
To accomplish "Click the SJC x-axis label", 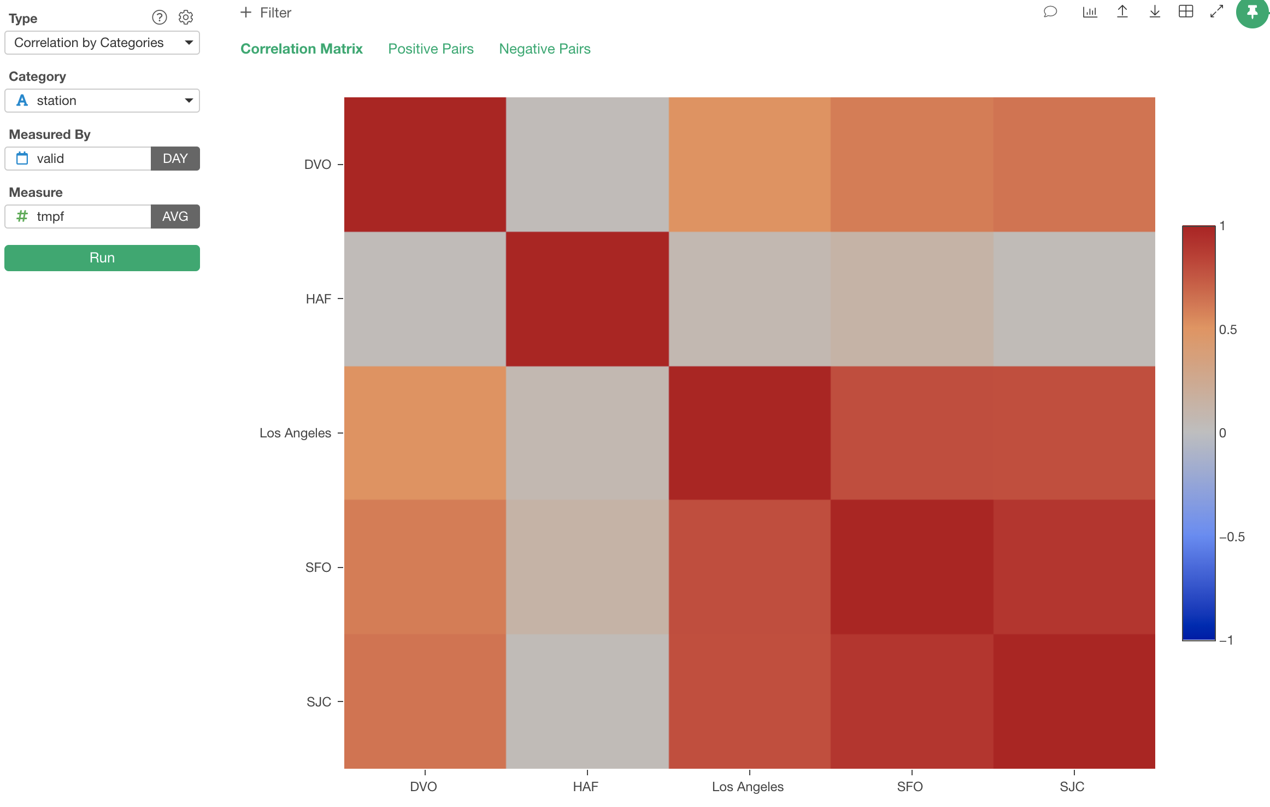I will point(1072,786).
